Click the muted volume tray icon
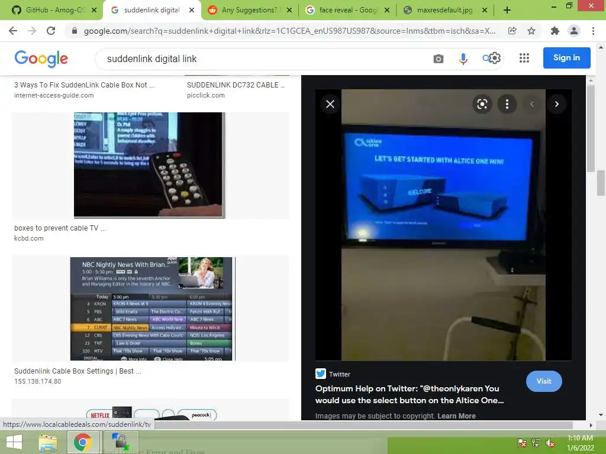Viewport: 606px width, 454px height. pyautogui.click(x=550, y=443)
